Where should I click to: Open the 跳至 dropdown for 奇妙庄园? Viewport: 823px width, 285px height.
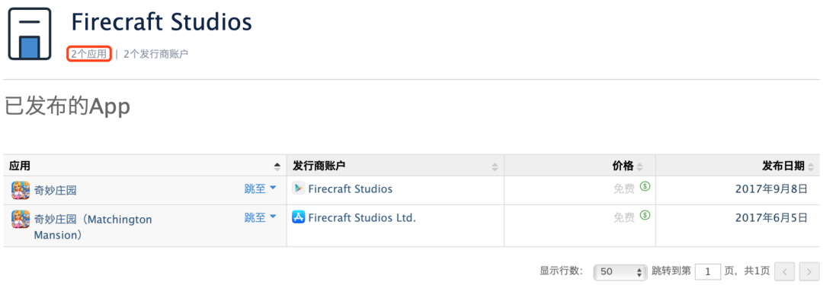[x=261, y=188]
